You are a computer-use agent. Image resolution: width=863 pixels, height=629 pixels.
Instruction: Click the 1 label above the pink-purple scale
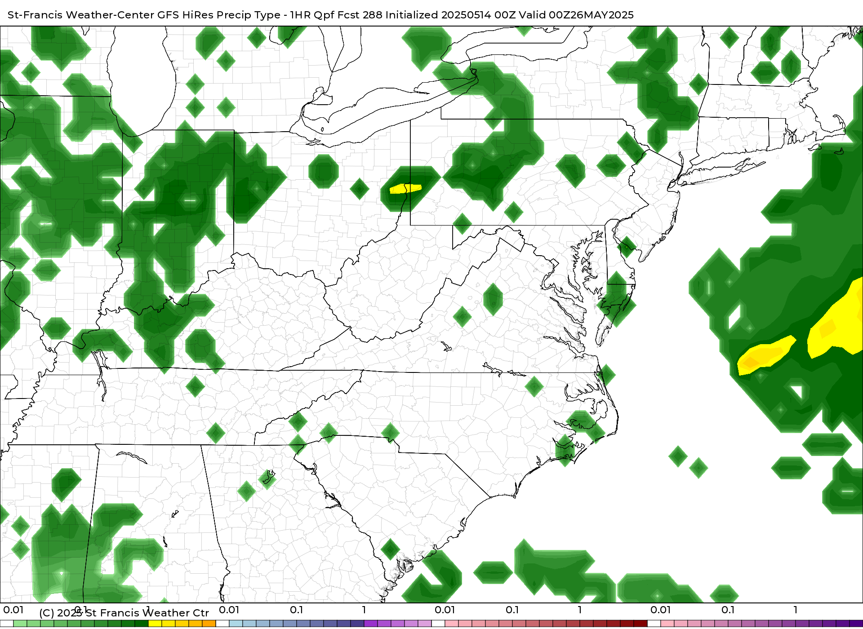796,610
